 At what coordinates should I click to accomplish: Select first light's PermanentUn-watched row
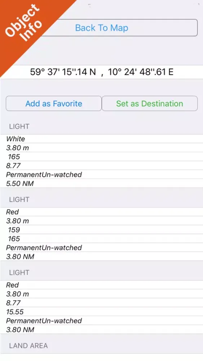(x=102, y=174)
